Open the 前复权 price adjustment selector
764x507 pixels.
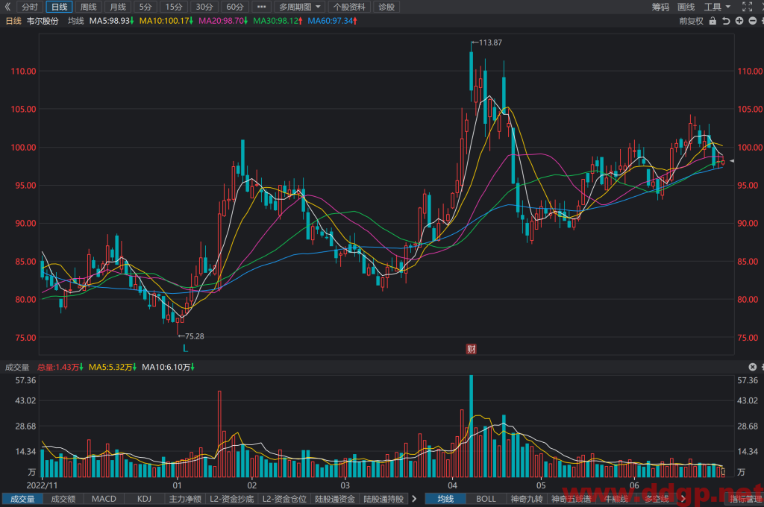tap(692, 21)
